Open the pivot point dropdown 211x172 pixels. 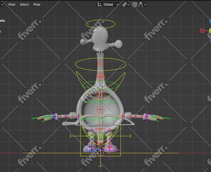126,4
